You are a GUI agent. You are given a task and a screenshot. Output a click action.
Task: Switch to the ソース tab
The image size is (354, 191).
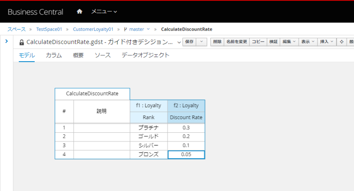[103, 55]
